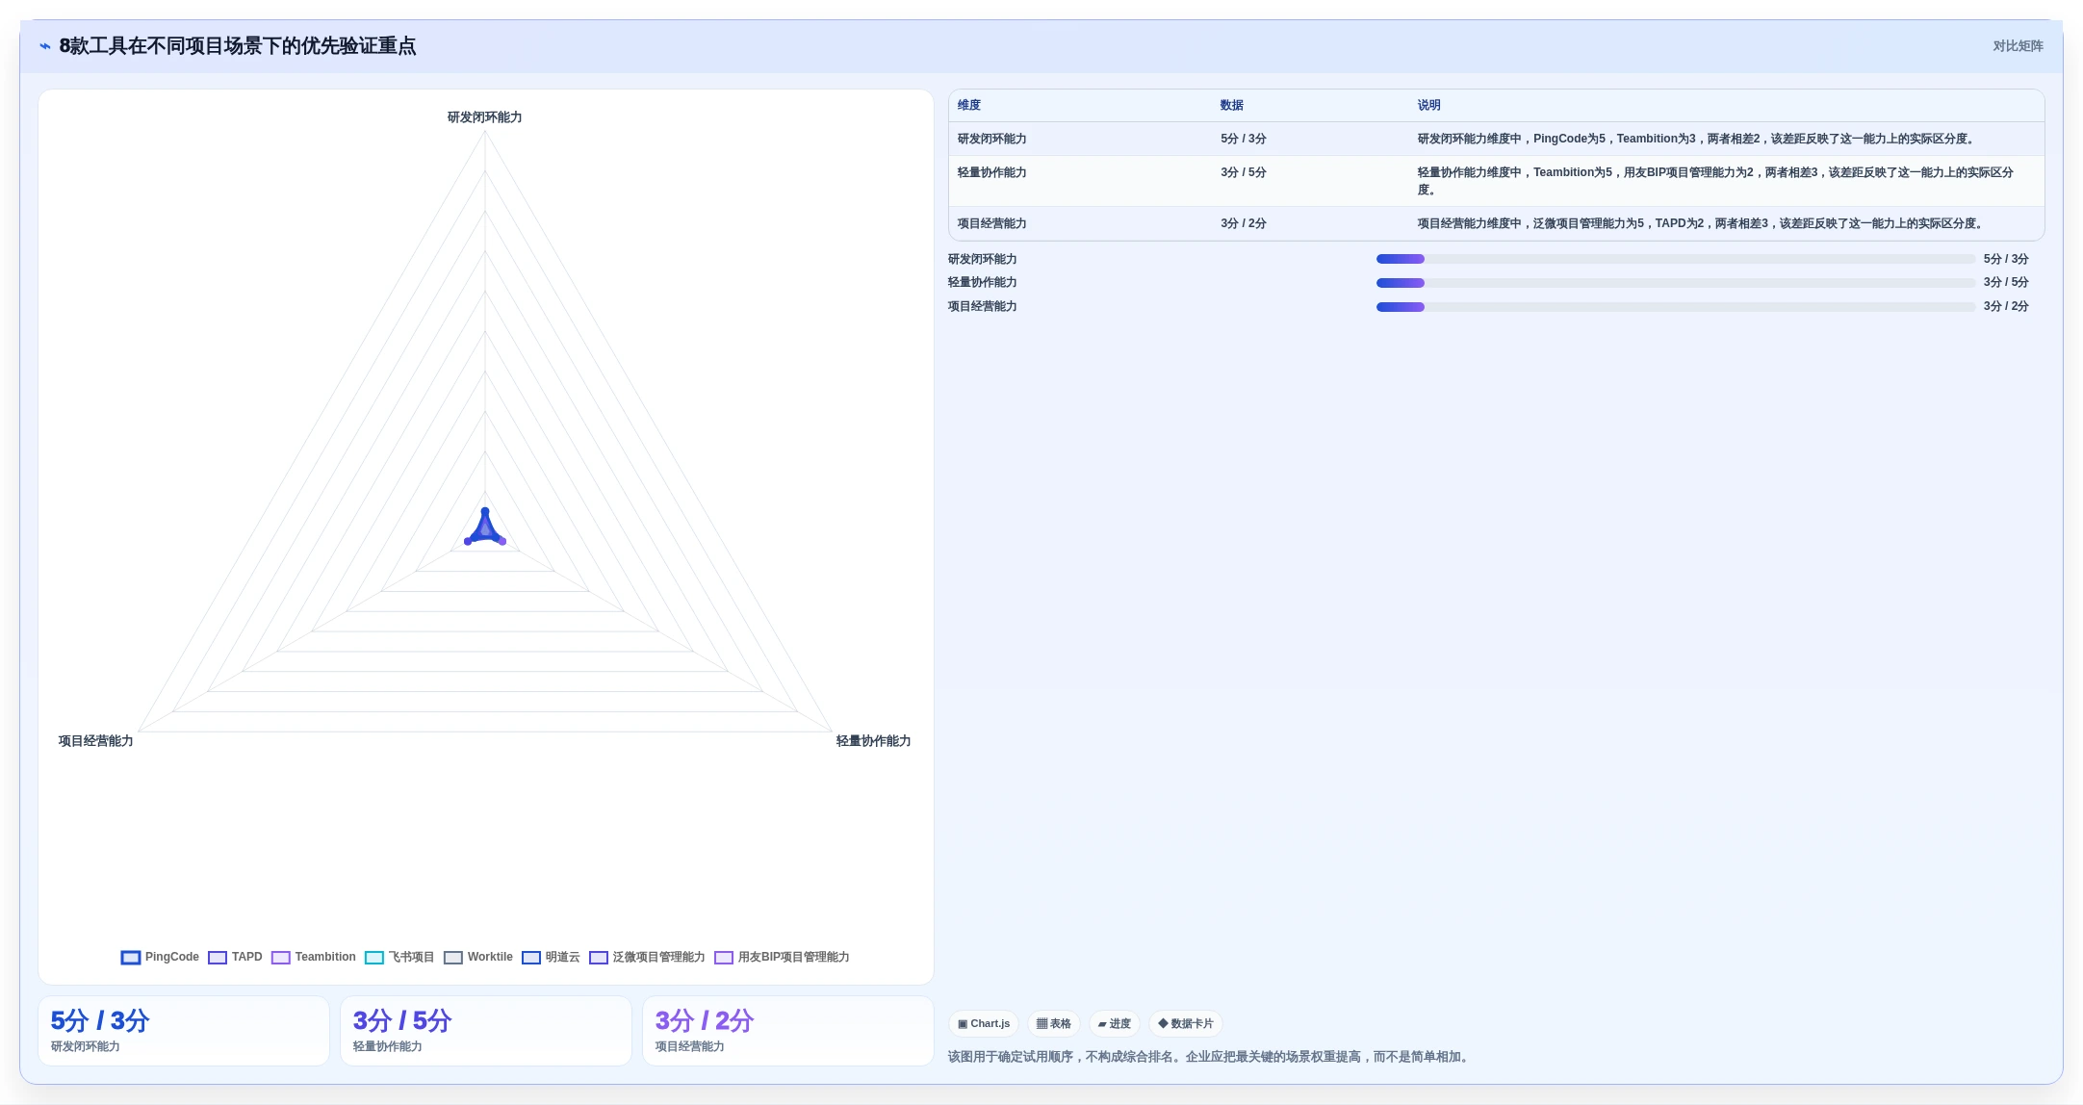Click the 项目经营能力 progress bar
2083x1105 pixels.
point(1675,307)
